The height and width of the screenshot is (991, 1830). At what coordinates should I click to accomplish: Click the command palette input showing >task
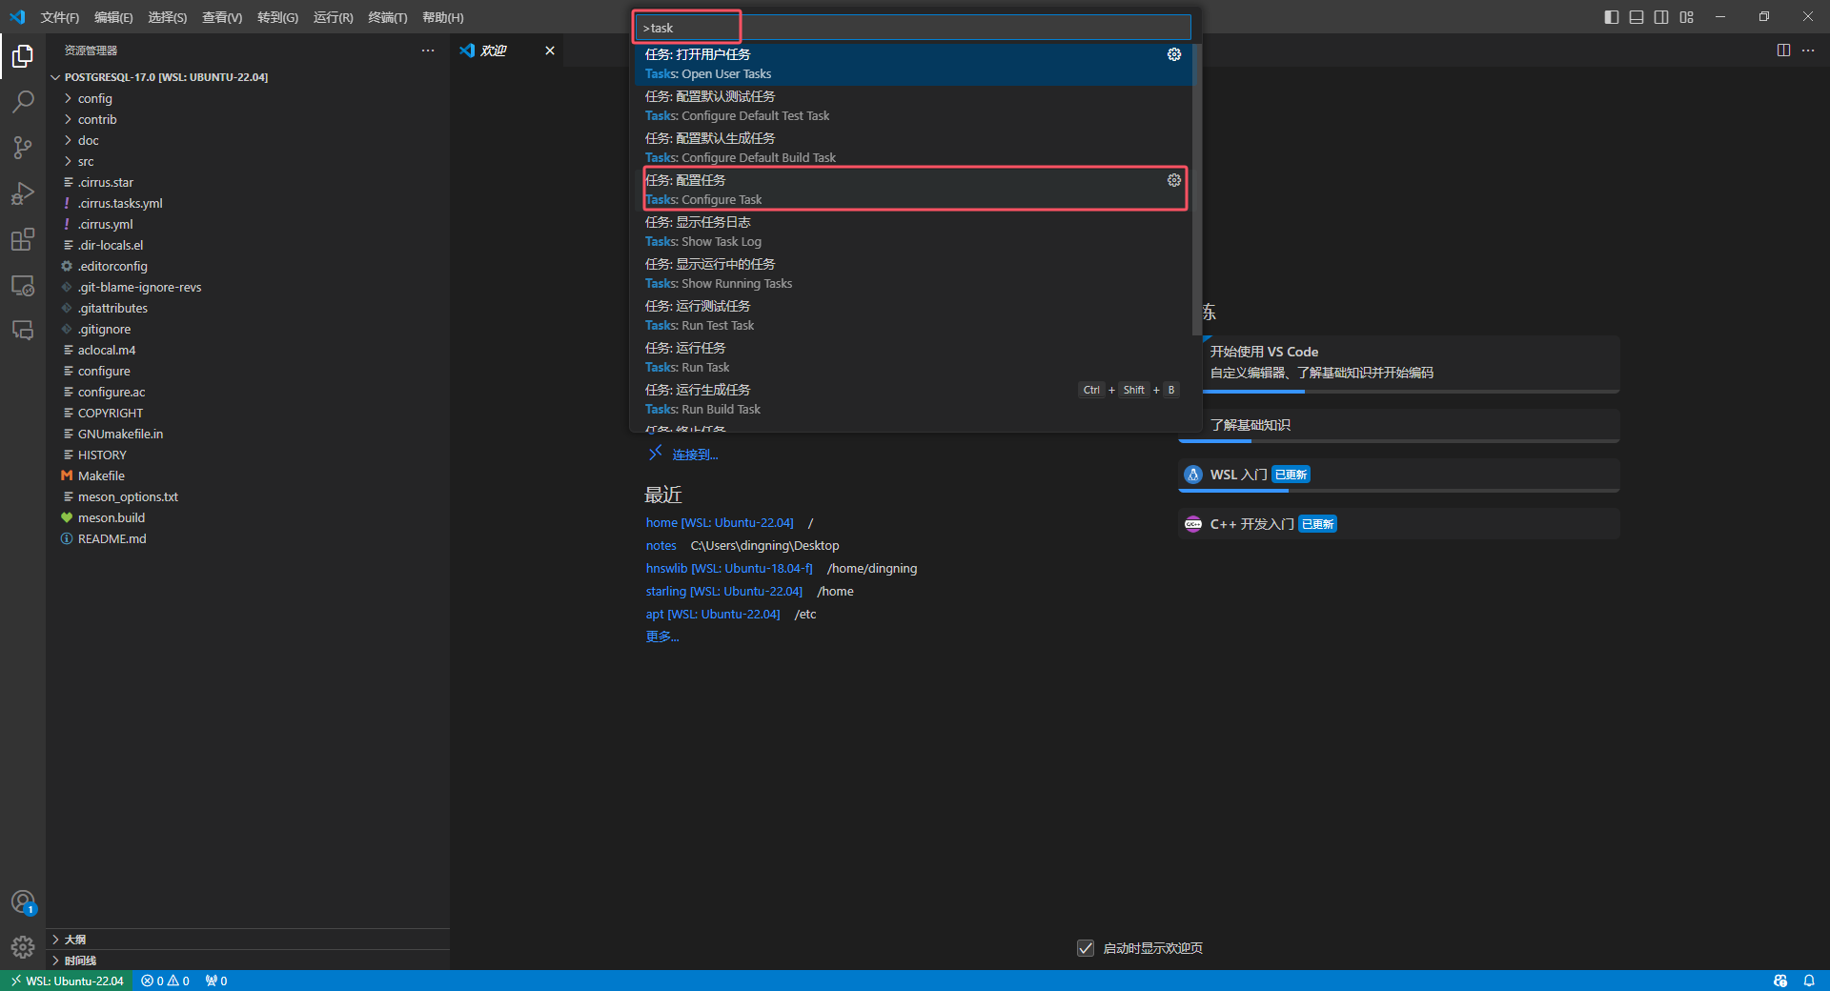coord(685,27)
